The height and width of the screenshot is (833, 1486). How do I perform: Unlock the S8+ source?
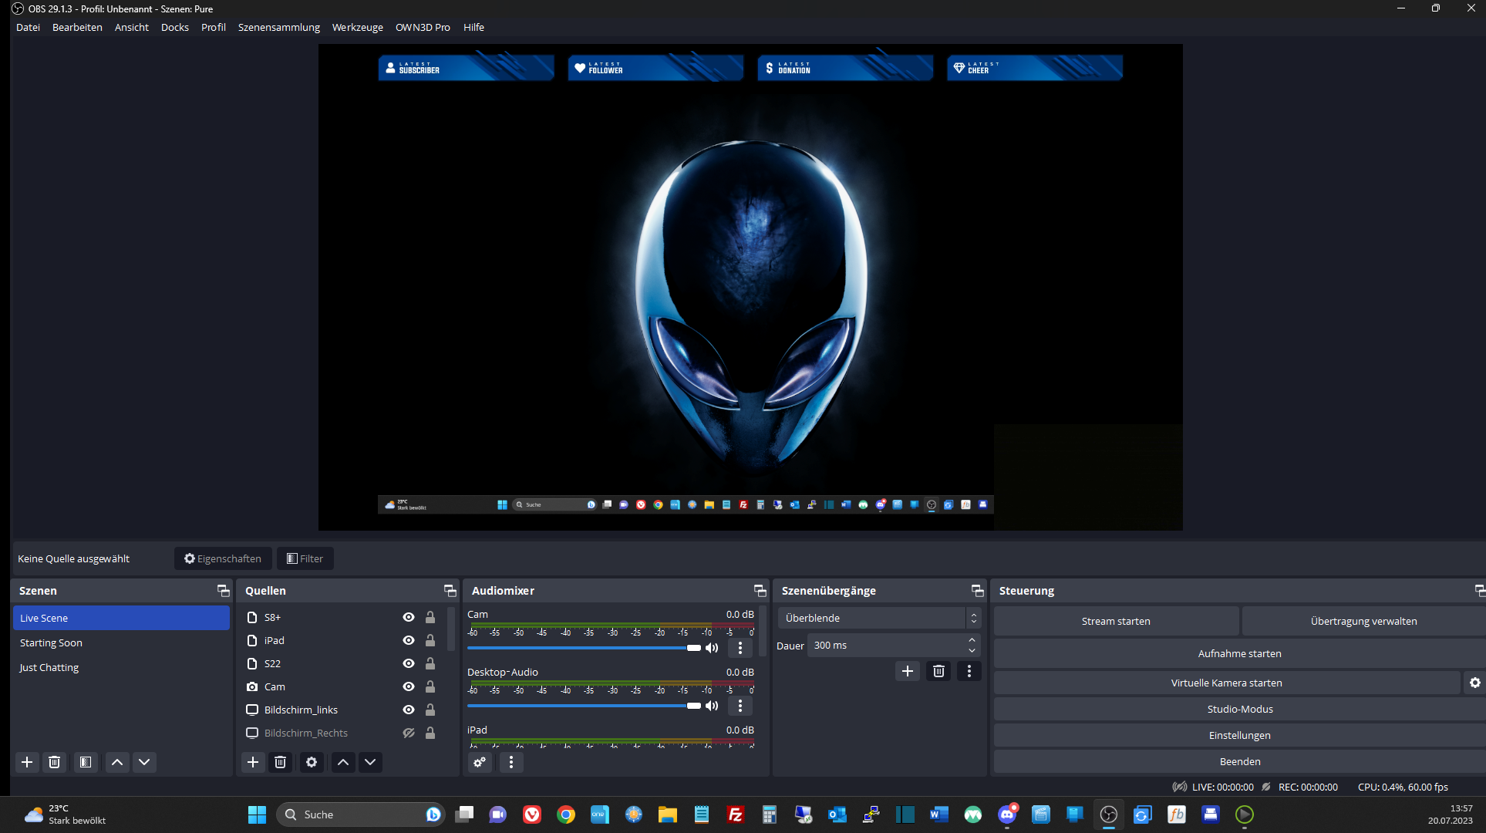point(430,617)
